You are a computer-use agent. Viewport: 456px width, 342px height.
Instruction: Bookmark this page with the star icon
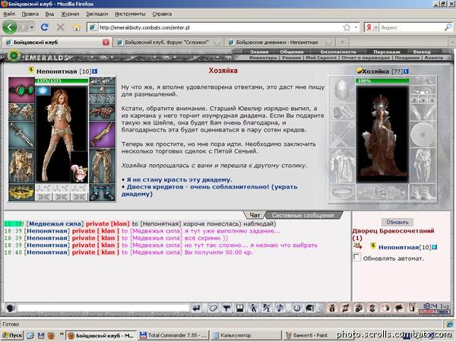click(x=347, y=27)
